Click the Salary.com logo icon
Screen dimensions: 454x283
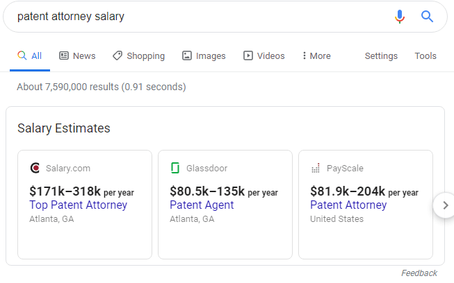[x=35, y=168]
